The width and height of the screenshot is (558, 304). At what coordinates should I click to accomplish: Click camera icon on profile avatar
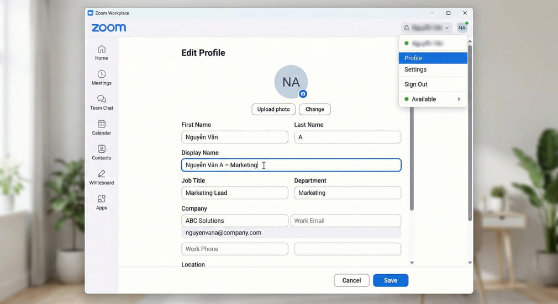[303, 94]
